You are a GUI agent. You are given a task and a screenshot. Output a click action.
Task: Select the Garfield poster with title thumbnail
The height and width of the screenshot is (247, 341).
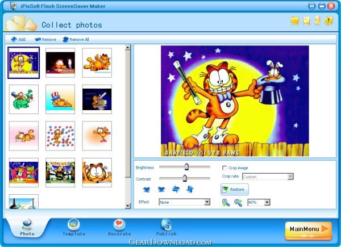tap(60, 173)
